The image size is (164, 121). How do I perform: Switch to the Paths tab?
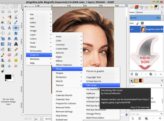click(142, 7)
